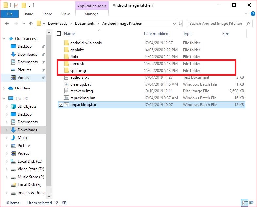Sort by the Name column header
Viewport: 257px width, 207px height.
point(69,34)
